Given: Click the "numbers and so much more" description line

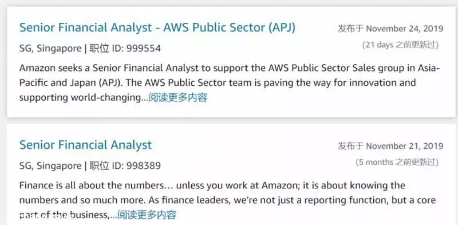Looking at the screenshot, I should (227, 200).
